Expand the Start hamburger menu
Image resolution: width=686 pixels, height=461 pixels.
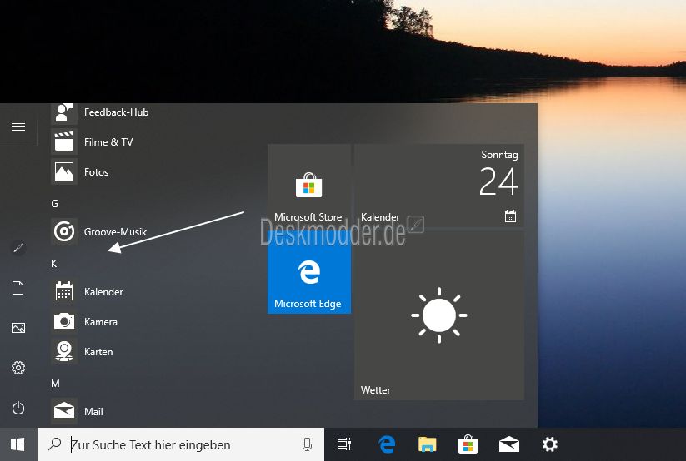[x=18, y=126]
